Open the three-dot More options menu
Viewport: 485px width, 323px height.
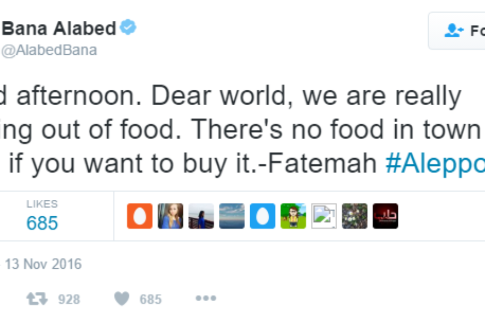206,299
